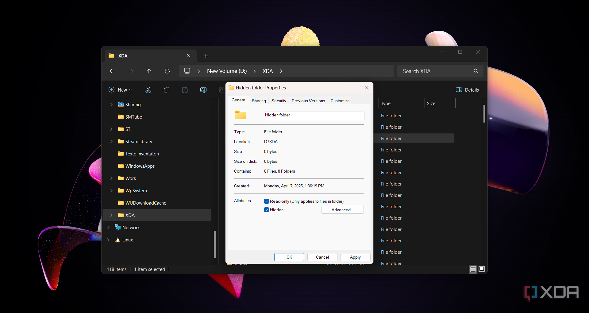Image resolution: width=589 pixels, height=313 pixels.
Task: Sort by the Type column header
Action: (401, 104)
